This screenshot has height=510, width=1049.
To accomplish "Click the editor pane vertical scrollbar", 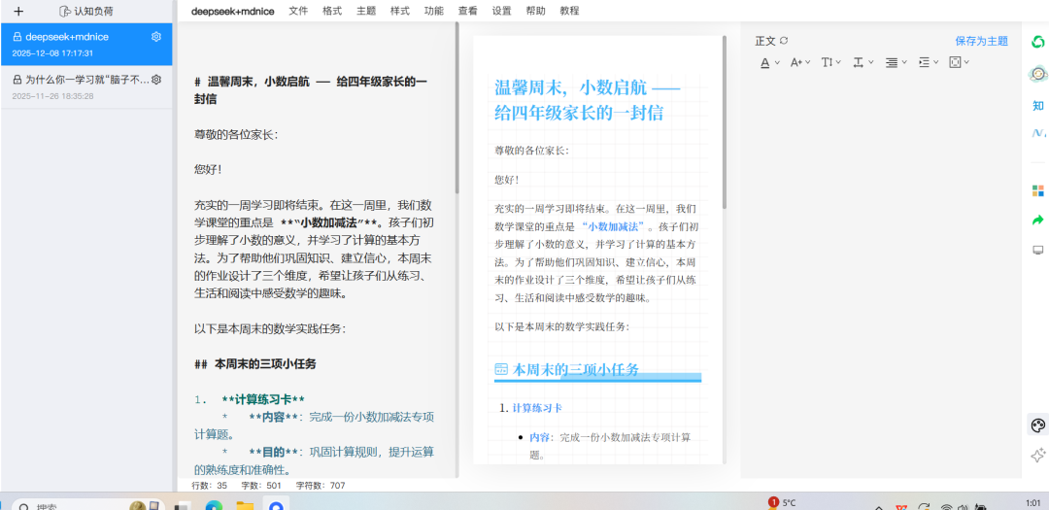I will tap(457, 107).
